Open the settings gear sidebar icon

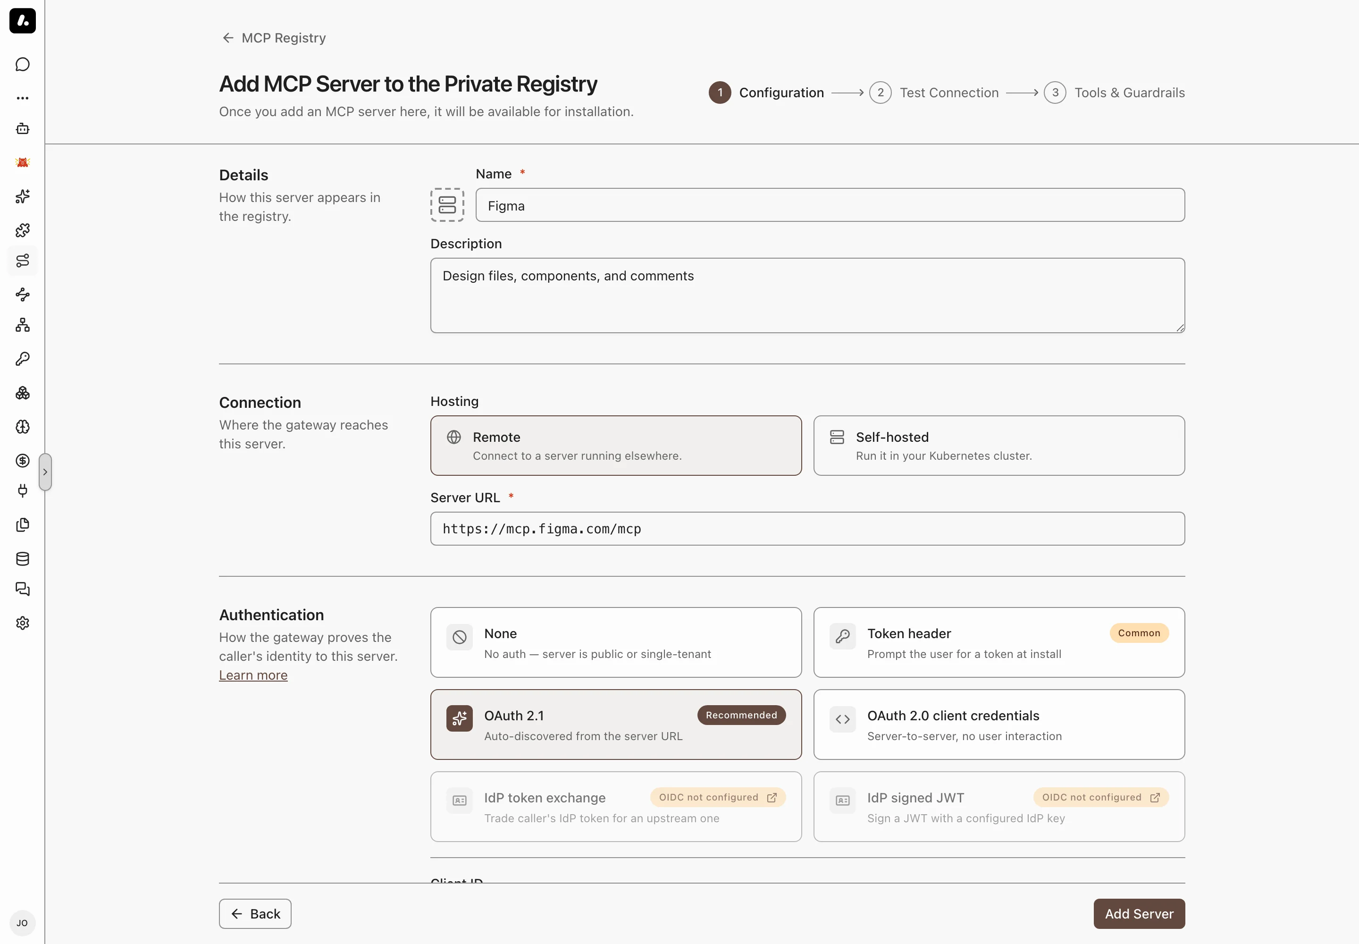(x=23, y=624)
